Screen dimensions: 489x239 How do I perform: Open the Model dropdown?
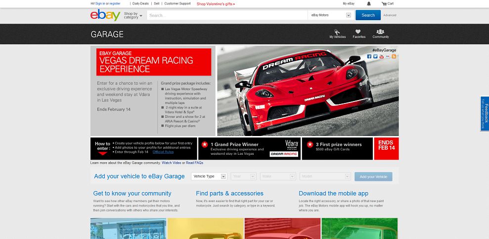pyautogui.click(x=325, y=176)
